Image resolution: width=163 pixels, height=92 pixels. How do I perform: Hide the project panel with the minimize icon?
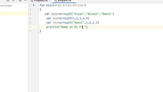[25, 1]
